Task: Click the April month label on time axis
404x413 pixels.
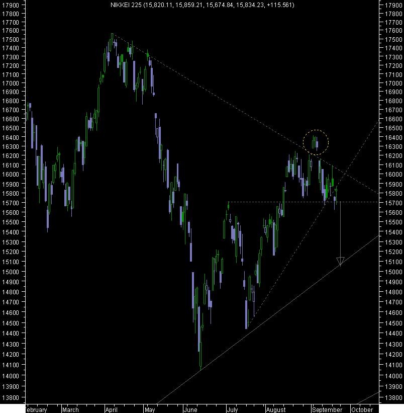Action: [111, 409]
